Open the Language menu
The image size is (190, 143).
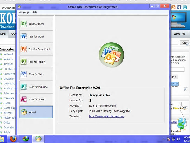[x=24, y=12]
